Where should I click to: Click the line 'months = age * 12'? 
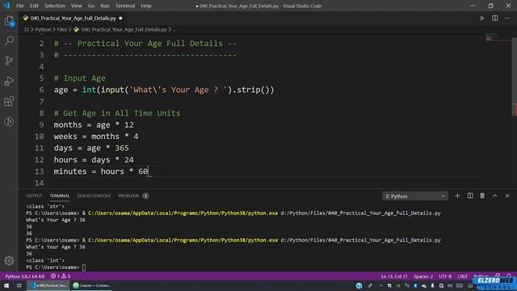click(x=94, y=124)
